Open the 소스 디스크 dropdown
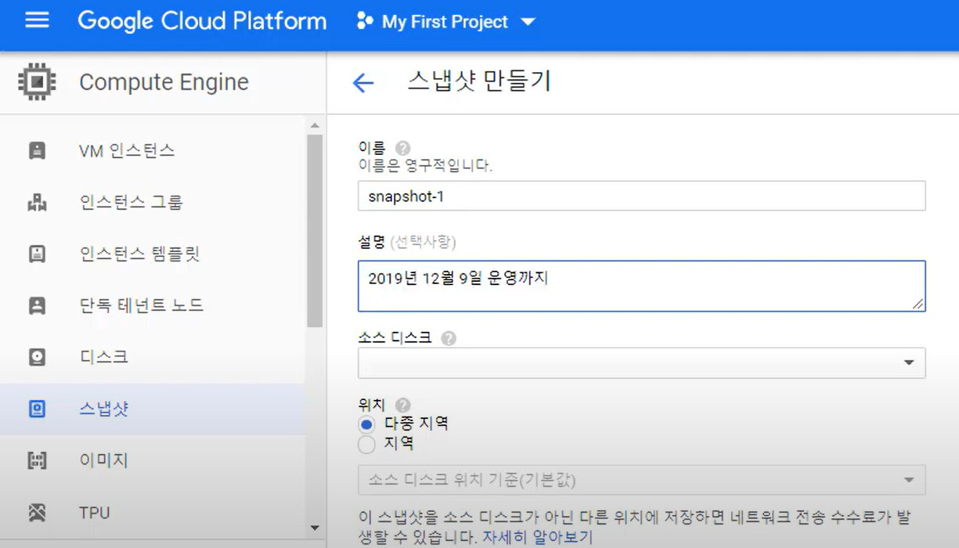 tap(642, 363)
